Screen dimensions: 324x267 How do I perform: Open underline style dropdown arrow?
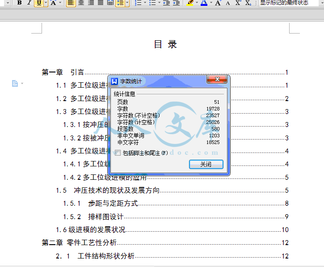pyautogui.click(x=46, y=3)
